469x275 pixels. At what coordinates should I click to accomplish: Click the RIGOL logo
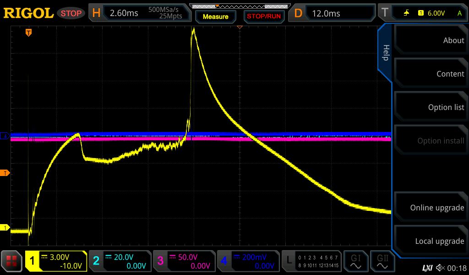(x=28, y=13)
